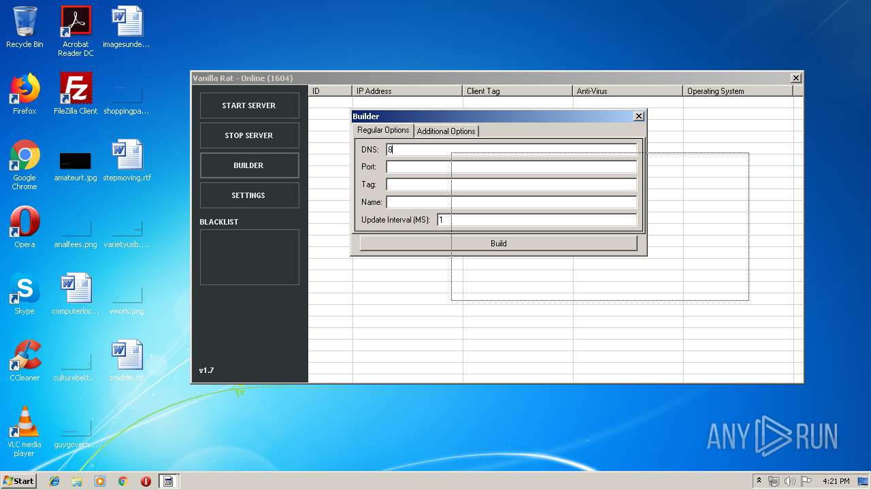Select amateurt.jpg image file
The width and height of the screenshot is (871, 490).
(x=76, y=164)
